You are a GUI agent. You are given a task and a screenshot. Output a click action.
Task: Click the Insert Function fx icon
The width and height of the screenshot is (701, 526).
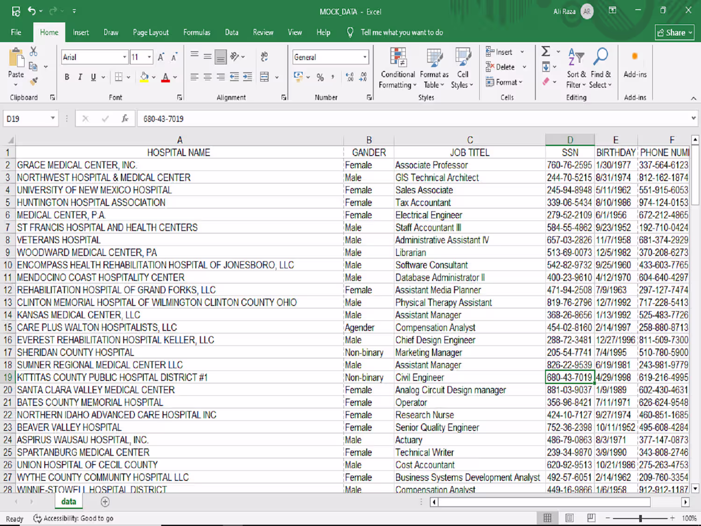[x=125, y=119]
